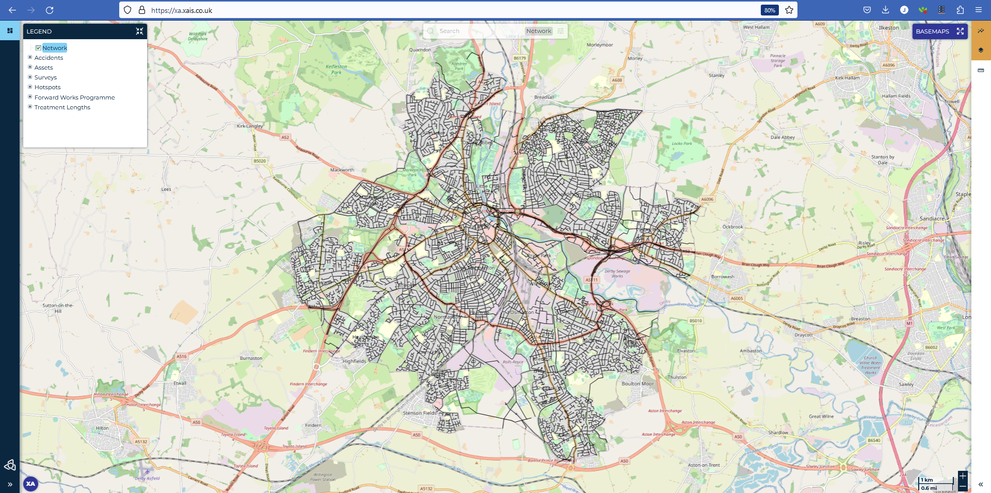Screen dimensions: 991x493
Task: Expand the Surveys layer group
Action: [30, 77]
